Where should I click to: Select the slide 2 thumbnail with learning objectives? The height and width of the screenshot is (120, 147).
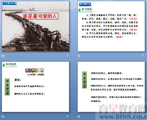click(111, 26)
